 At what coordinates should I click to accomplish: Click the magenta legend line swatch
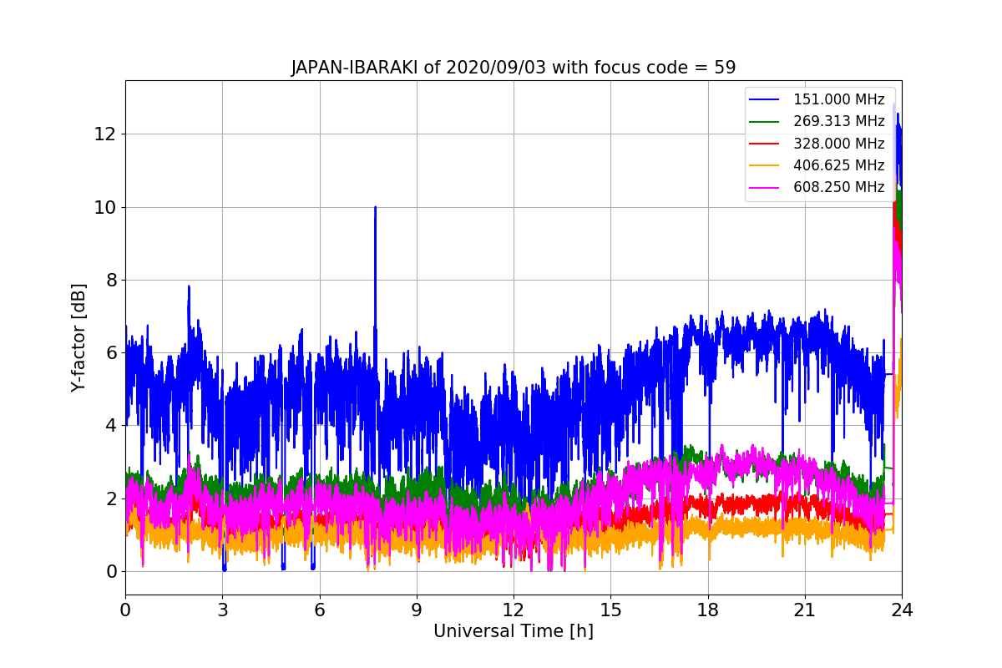[765, 188]
